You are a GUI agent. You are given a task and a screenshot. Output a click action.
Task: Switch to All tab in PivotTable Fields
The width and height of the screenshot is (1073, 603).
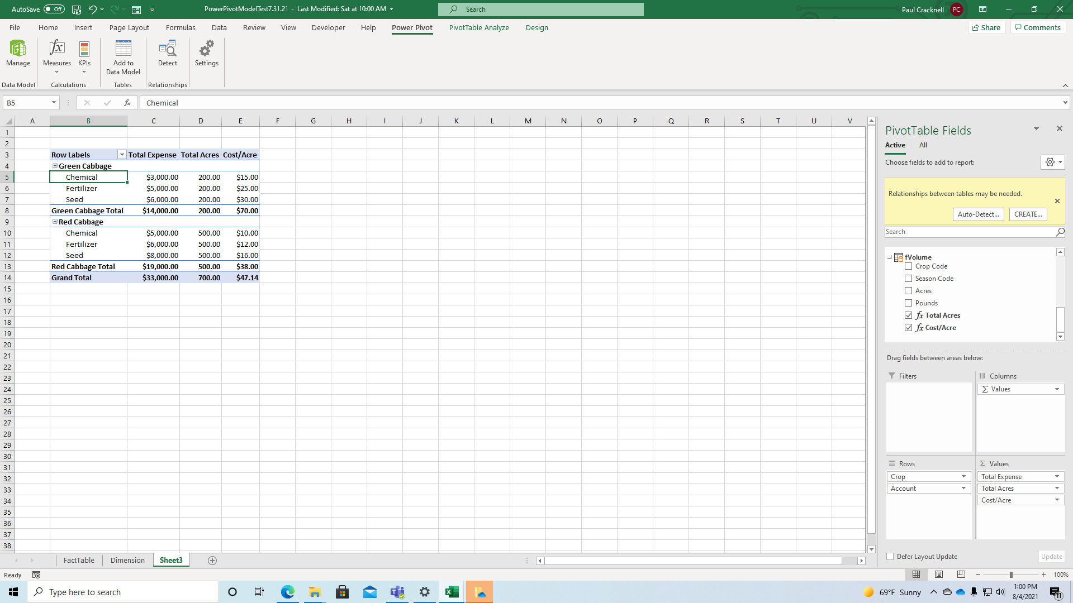[923, 145]
